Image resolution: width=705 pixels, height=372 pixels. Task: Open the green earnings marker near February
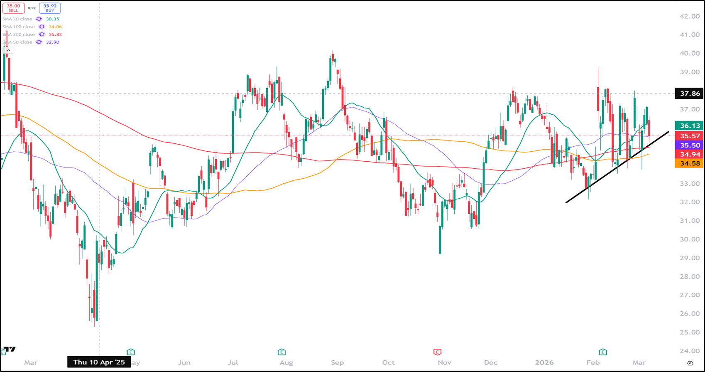coord(603,352)
